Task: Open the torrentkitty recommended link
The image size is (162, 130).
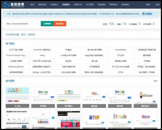Action: pos(121,50)
